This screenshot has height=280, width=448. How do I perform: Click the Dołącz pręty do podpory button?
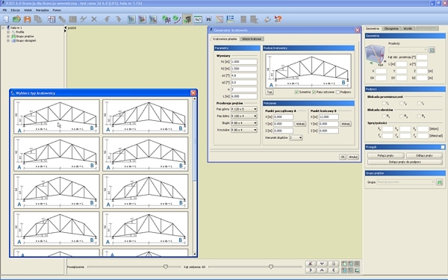405,162
